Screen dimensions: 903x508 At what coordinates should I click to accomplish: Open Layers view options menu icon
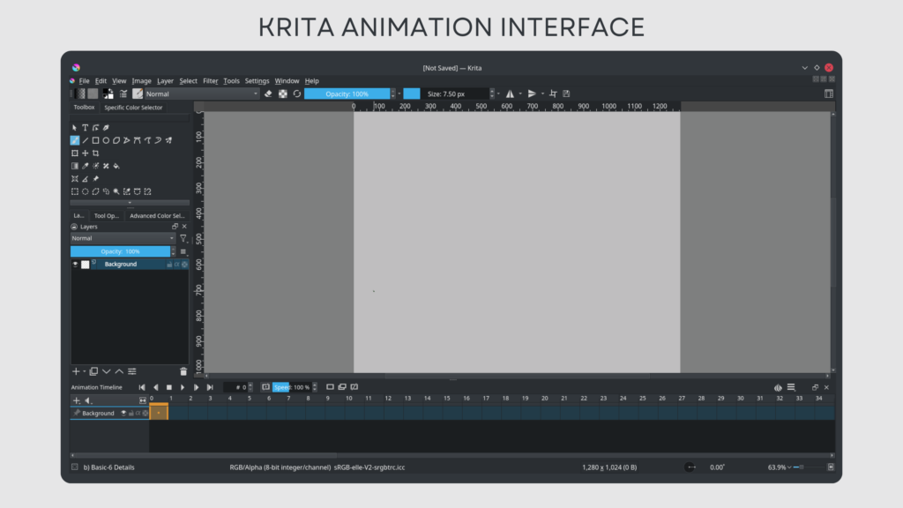[183, 251]
